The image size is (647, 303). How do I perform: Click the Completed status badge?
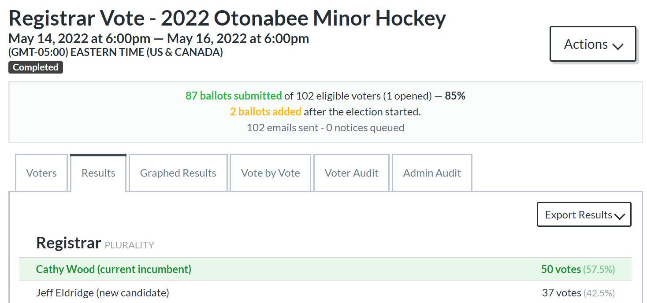pos(35,67)
